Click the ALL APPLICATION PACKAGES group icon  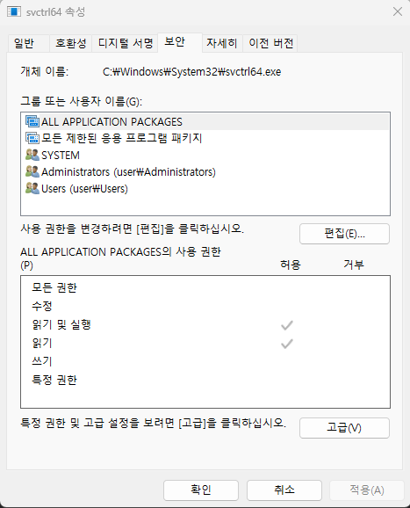click(x=32, y=121)
